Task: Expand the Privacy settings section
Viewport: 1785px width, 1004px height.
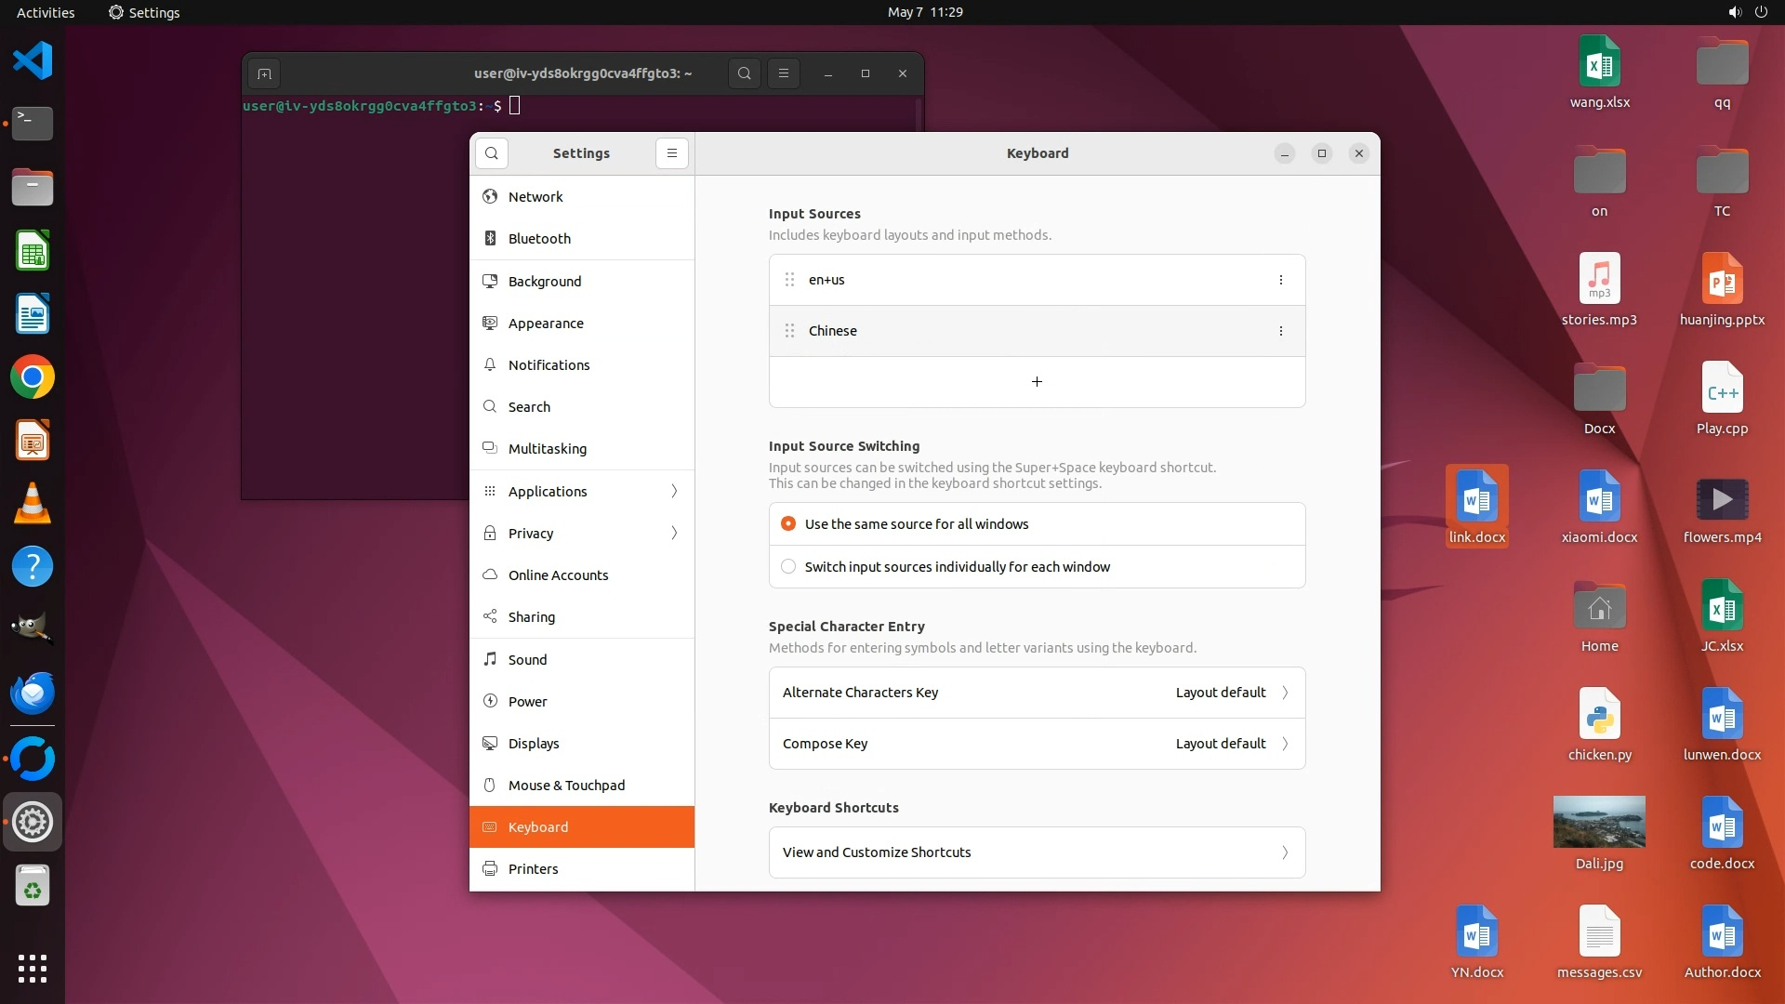Action: click(x=582, y=534)
